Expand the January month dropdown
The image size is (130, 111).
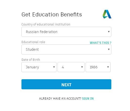coord(39,67)
